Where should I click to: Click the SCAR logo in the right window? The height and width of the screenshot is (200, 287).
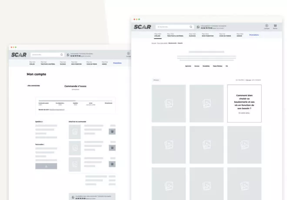(x=143, y=27)
